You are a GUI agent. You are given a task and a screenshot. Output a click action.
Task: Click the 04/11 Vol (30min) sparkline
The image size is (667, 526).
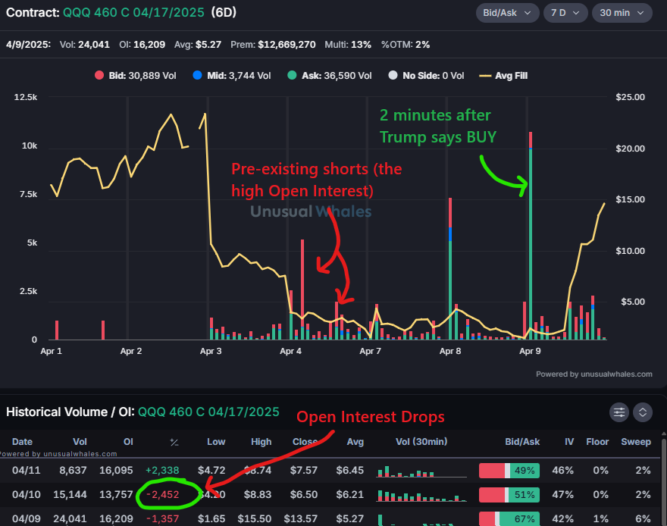tap(421, 471)
